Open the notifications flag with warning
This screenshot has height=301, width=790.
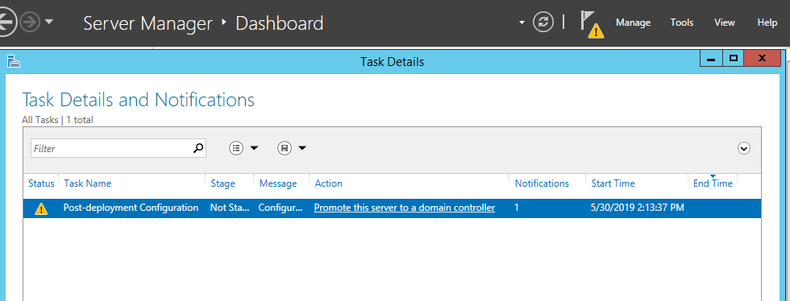(x=592, y=24)
